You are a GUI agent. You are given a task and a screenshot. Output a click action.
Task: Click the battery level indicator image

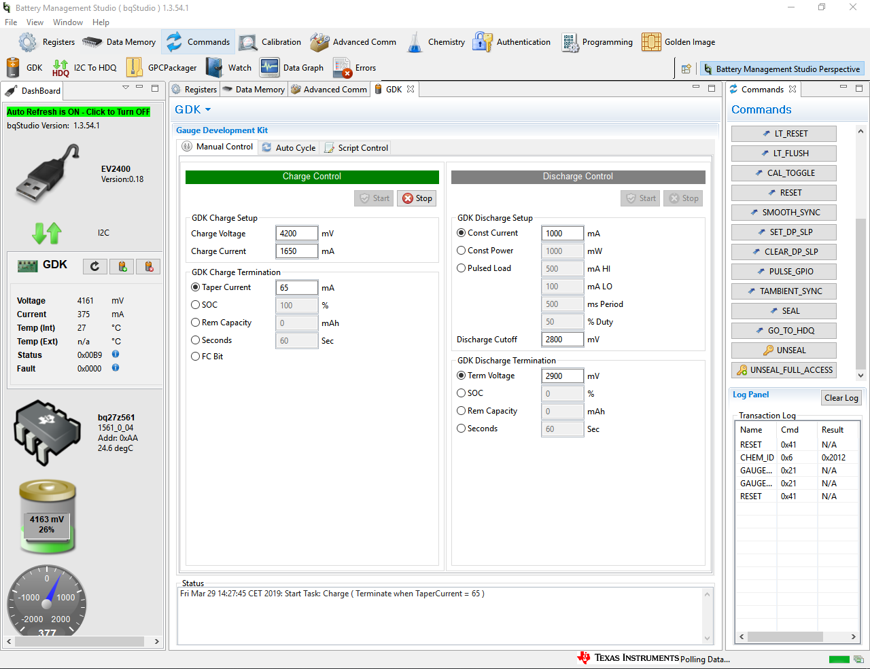coord(47,516)
